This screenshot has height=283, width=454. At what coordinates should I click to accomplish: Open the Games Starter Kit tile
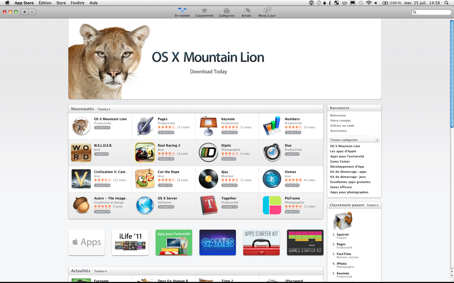click(x=305, y=242)
